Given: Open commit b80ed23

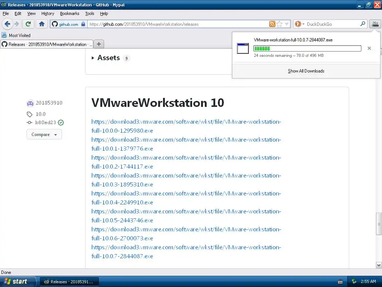Looking at the screenshot, I should pyautogui.click(x=46, y=123).
